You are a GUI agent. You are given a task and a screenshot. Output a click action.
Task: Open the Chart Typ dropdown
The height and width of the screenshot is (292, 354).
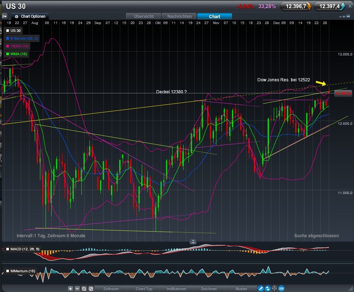[144, 288]
